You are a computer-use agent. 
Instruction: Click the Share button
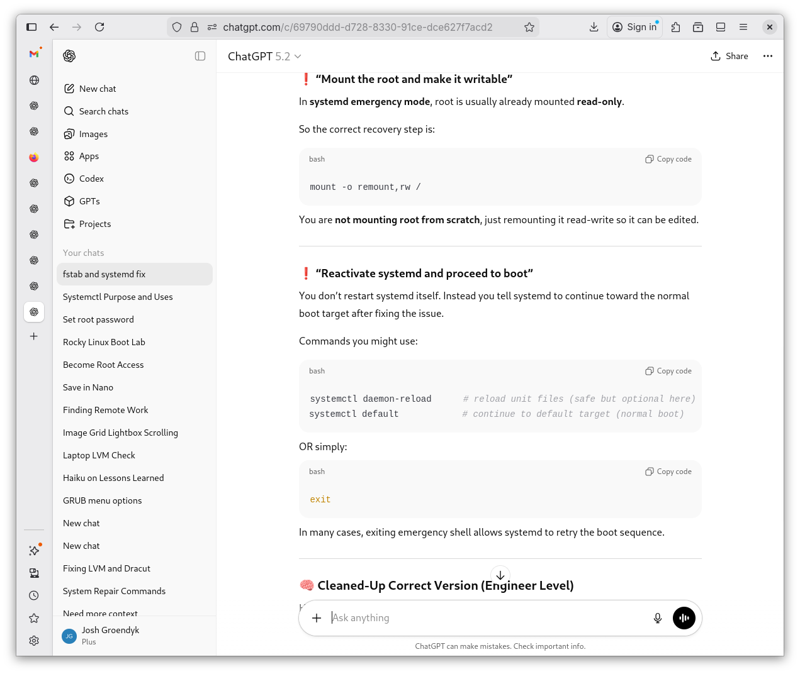[x=730, y=56]
